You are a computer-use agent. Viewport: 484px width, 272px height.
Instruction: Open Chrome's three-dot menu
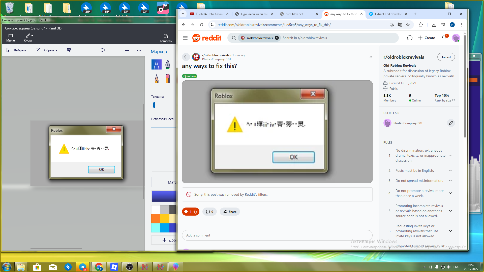coord(461,25)
